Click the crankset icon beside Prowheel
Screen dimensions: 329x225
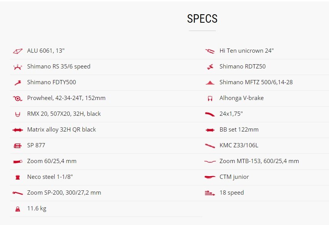(x=18, y=98)
